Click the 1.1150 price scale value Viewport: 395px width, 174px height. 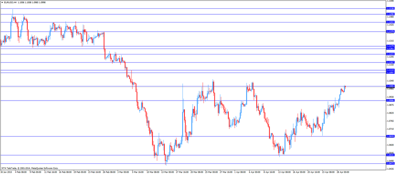coord(391,65)
